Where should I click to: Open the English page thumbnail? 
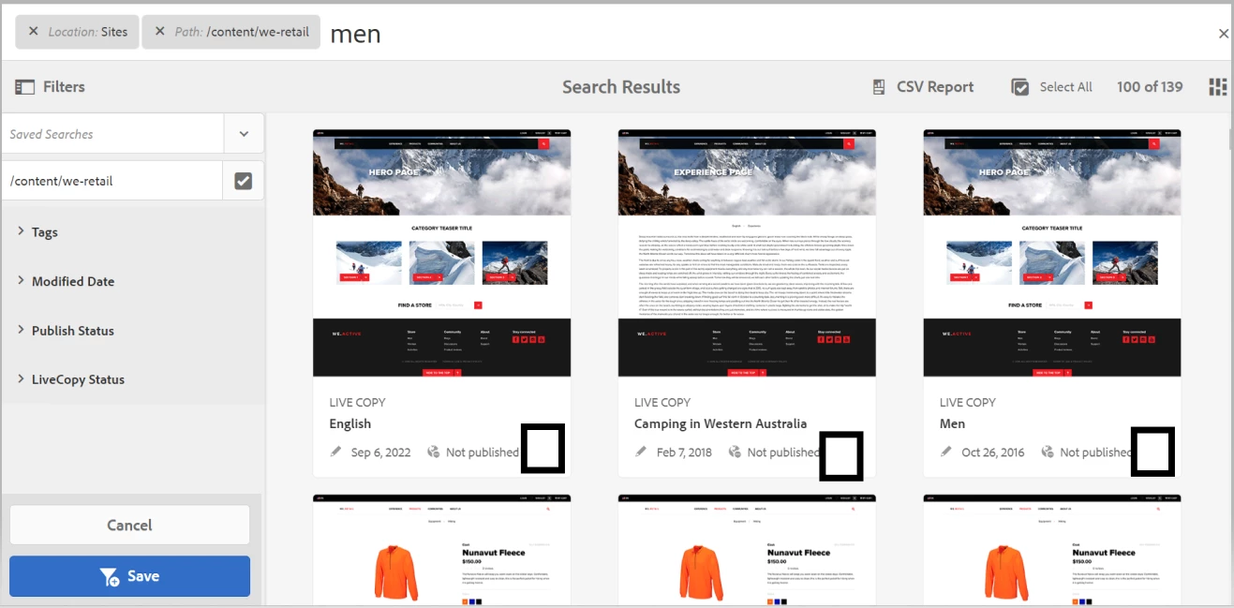[x=441, y=254]
